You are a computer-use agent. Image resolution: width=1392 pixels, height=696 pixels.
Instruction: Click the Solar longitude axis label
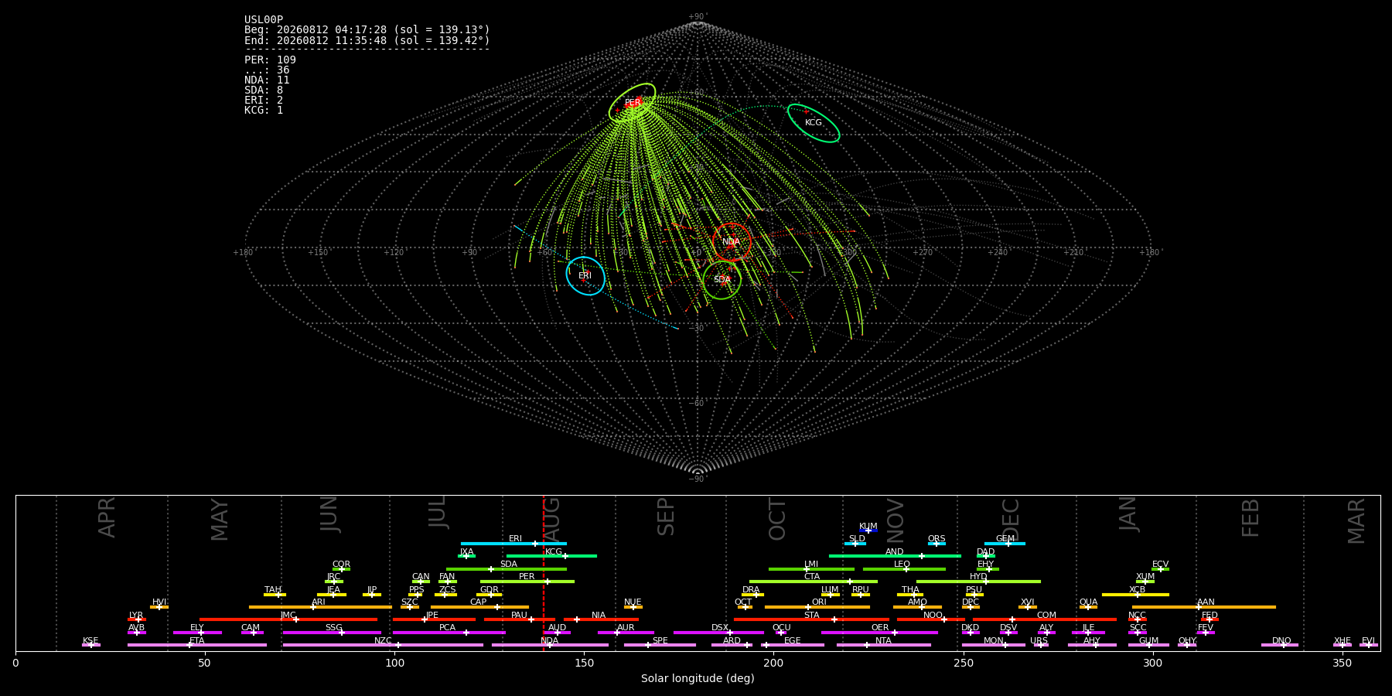click(x=698, y=678)
